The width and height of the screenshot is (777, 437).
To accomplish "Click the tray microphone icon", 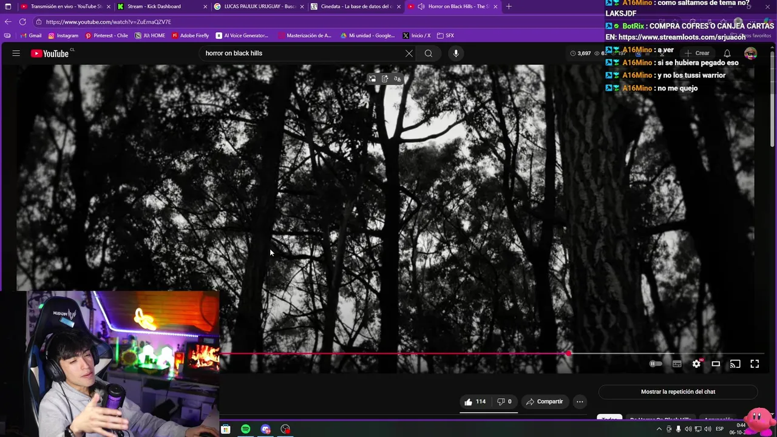I will point(679,429).
